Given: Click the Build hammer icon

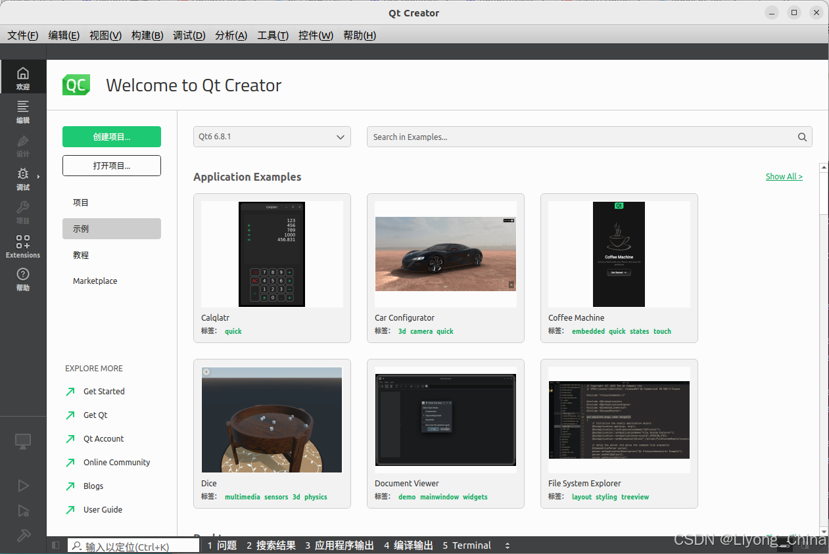Looking at the screenshot, I should [23, 536].
